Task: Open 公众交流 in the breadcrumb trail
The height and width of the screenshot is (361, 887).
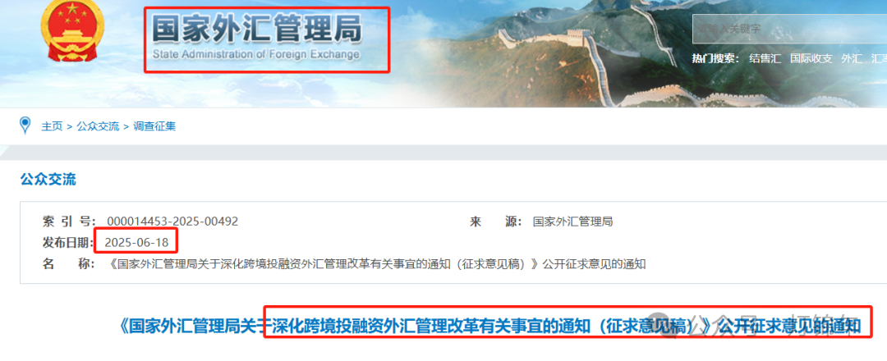Action: pyautogui.click(x=98, y=126)
